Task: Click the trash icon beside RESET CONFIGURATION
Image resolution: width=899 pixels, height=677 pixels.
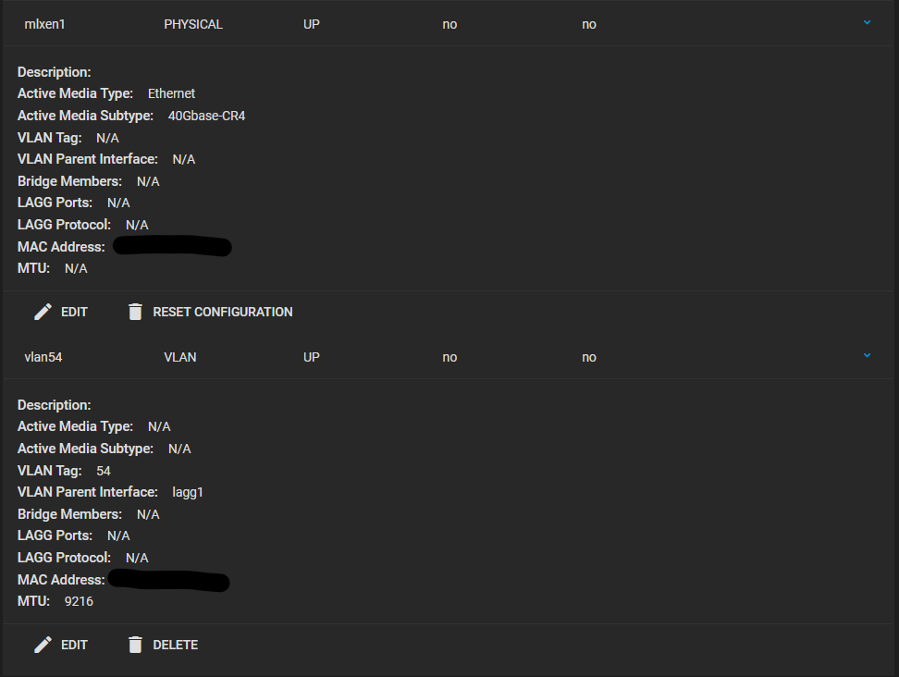Action: click(135, 312)
